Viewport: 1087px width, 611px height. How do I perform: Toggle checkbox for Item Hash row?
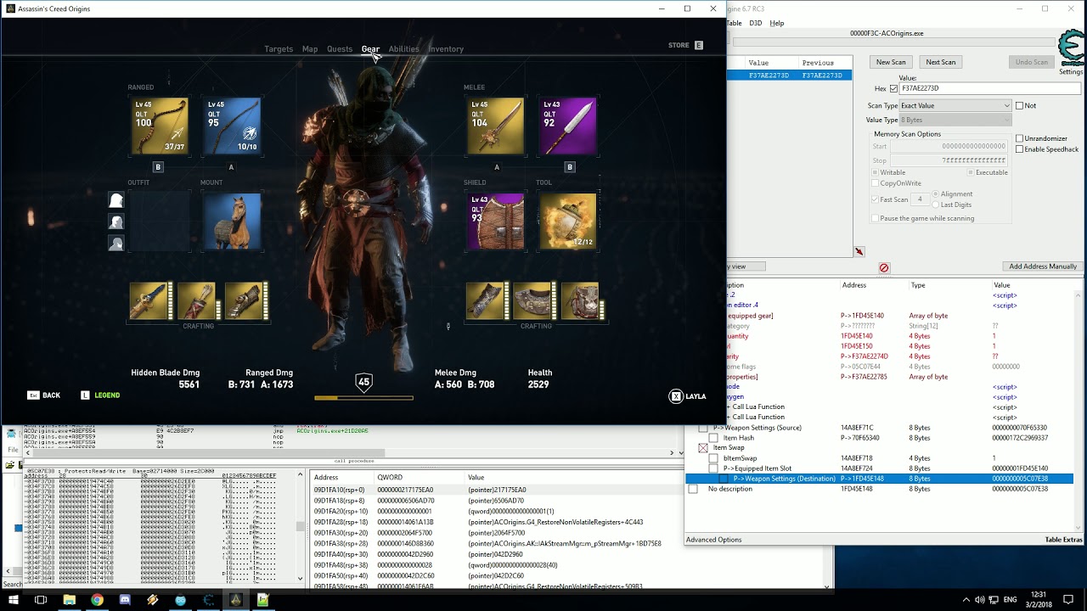713,438
